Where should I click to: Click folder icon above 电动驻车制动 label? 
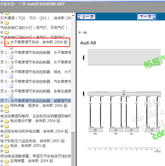(x=7, y=126)
